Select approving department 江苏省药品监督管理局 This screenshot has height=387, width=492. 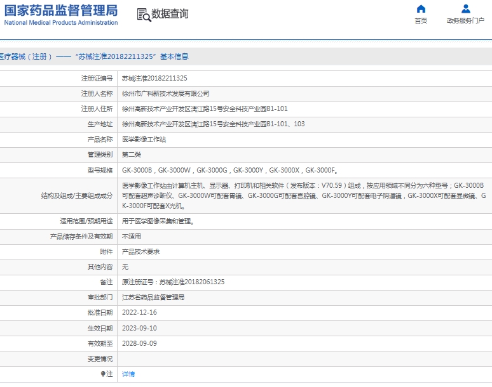153,298
